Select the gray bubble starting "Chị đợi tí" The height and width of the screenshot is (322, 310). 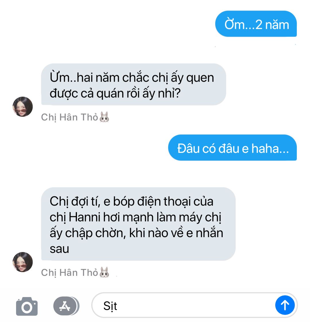[138, 224]
